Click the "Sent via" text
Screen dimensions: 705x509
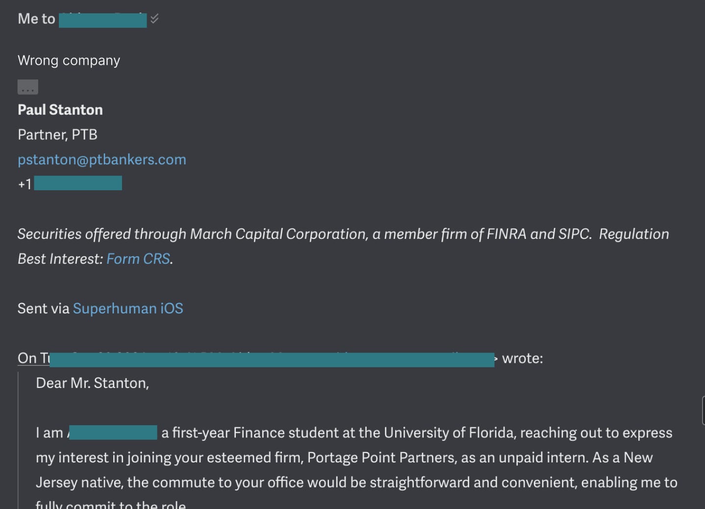44,308
